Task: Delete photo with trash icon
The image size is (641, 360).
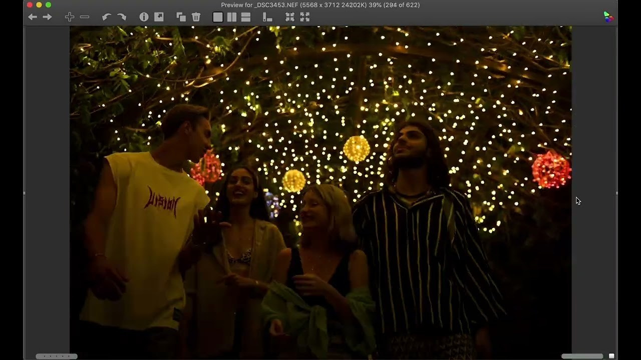Action: pos(196,17)
